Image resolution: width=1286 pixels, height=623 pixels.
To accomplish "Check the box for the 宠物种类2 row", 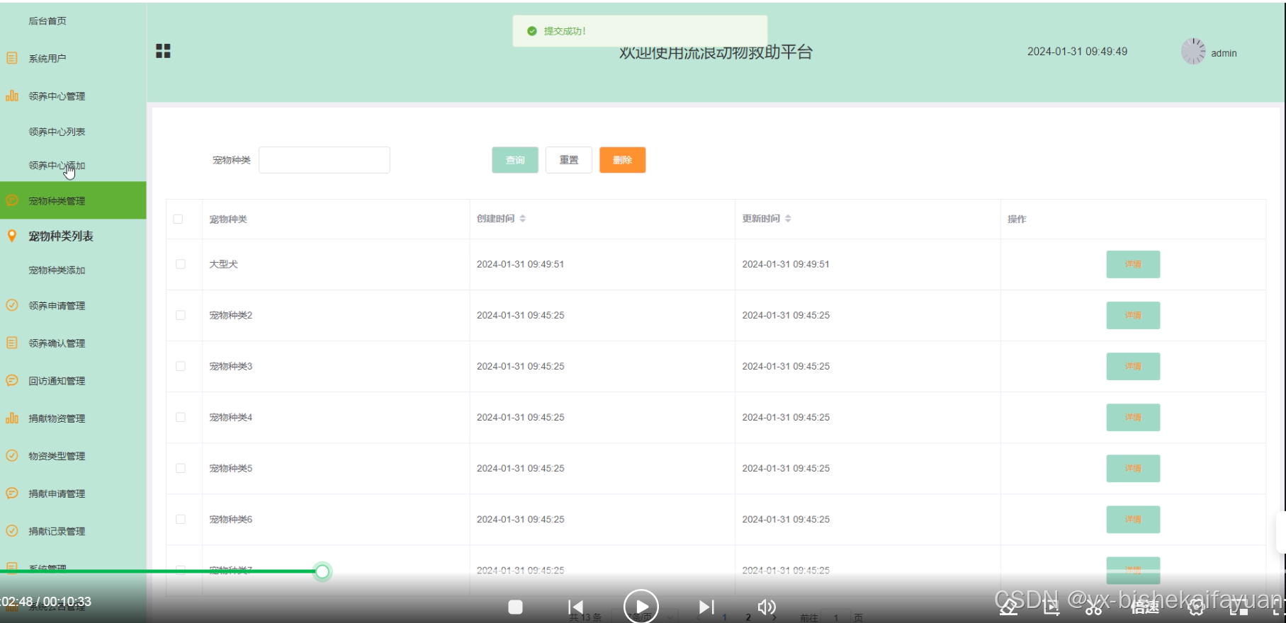I will [x=181, y=315].
